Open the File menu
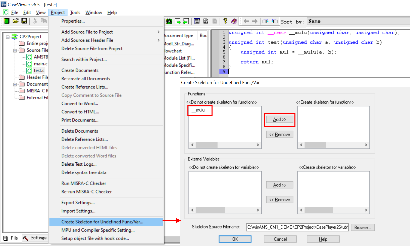Image resolution: width=410 pixels, height=246 pixels. click(x=15, y=12)
